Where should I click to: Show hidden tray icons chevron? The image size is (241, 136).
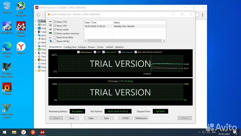click(199, 132)
